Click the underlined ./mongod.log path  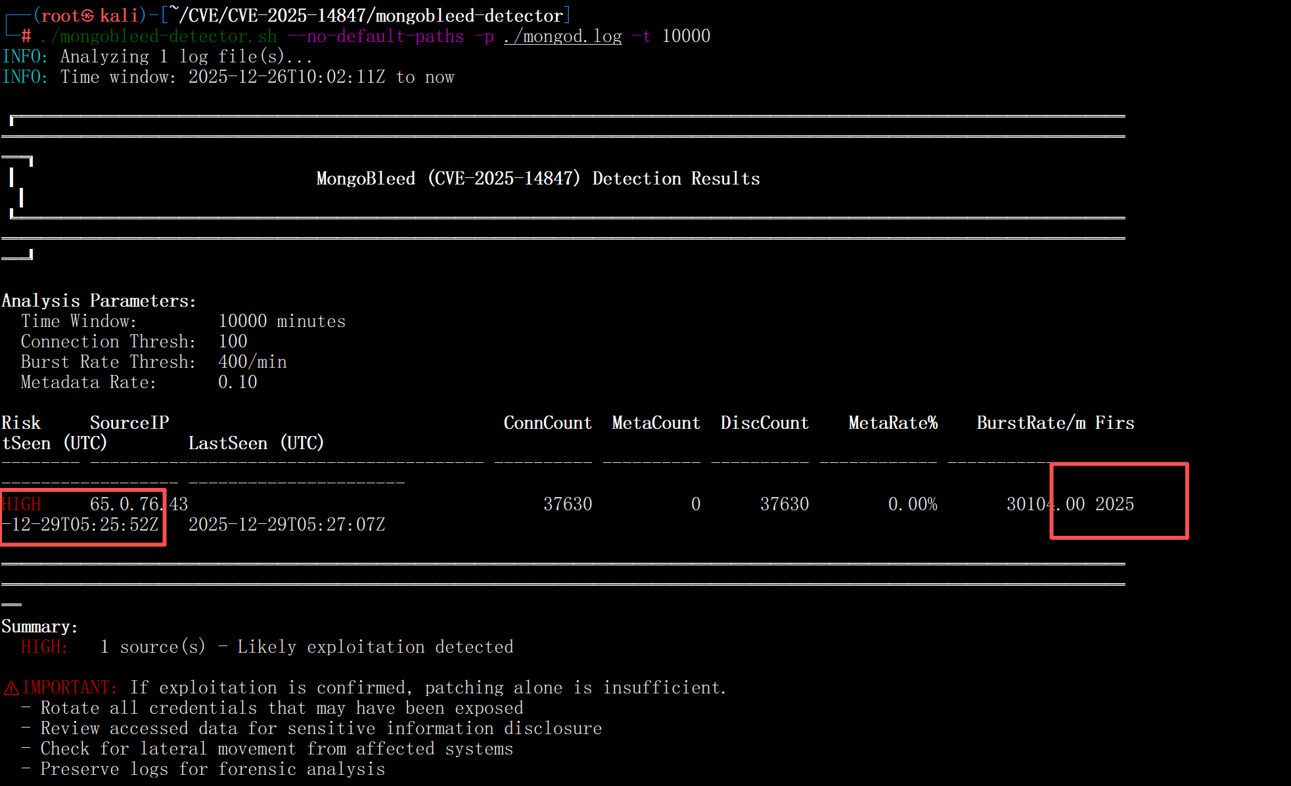click(x=562, y=36)
